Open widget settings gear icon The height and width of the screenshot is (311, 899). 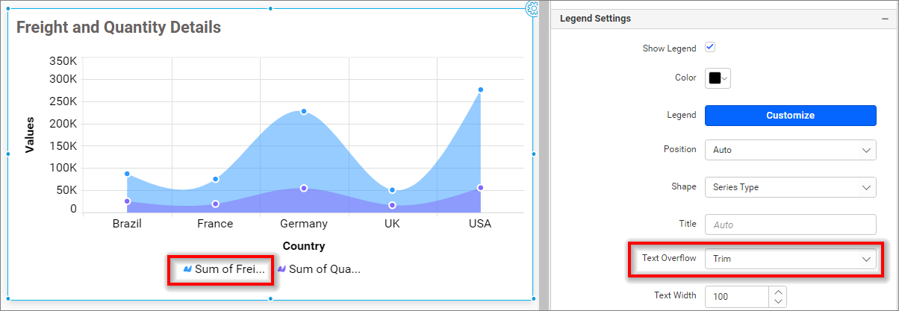533,8
